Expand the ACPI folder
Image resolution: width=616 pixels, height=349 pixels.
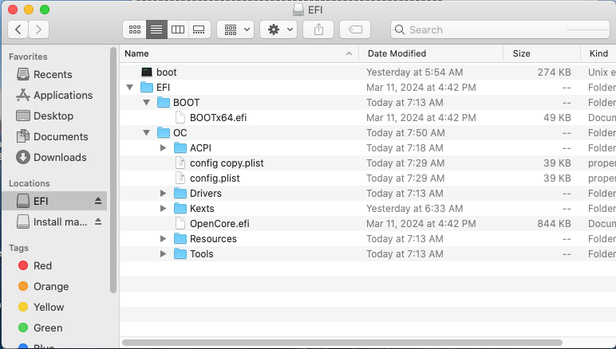(x=164, y=148)
